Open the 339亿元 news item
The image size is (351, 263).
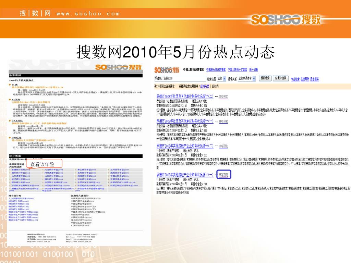click(x=16, y=138)
